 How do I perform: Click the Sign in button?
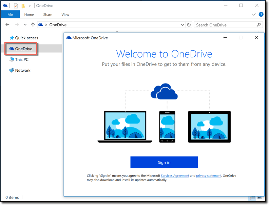click(164, 162)
